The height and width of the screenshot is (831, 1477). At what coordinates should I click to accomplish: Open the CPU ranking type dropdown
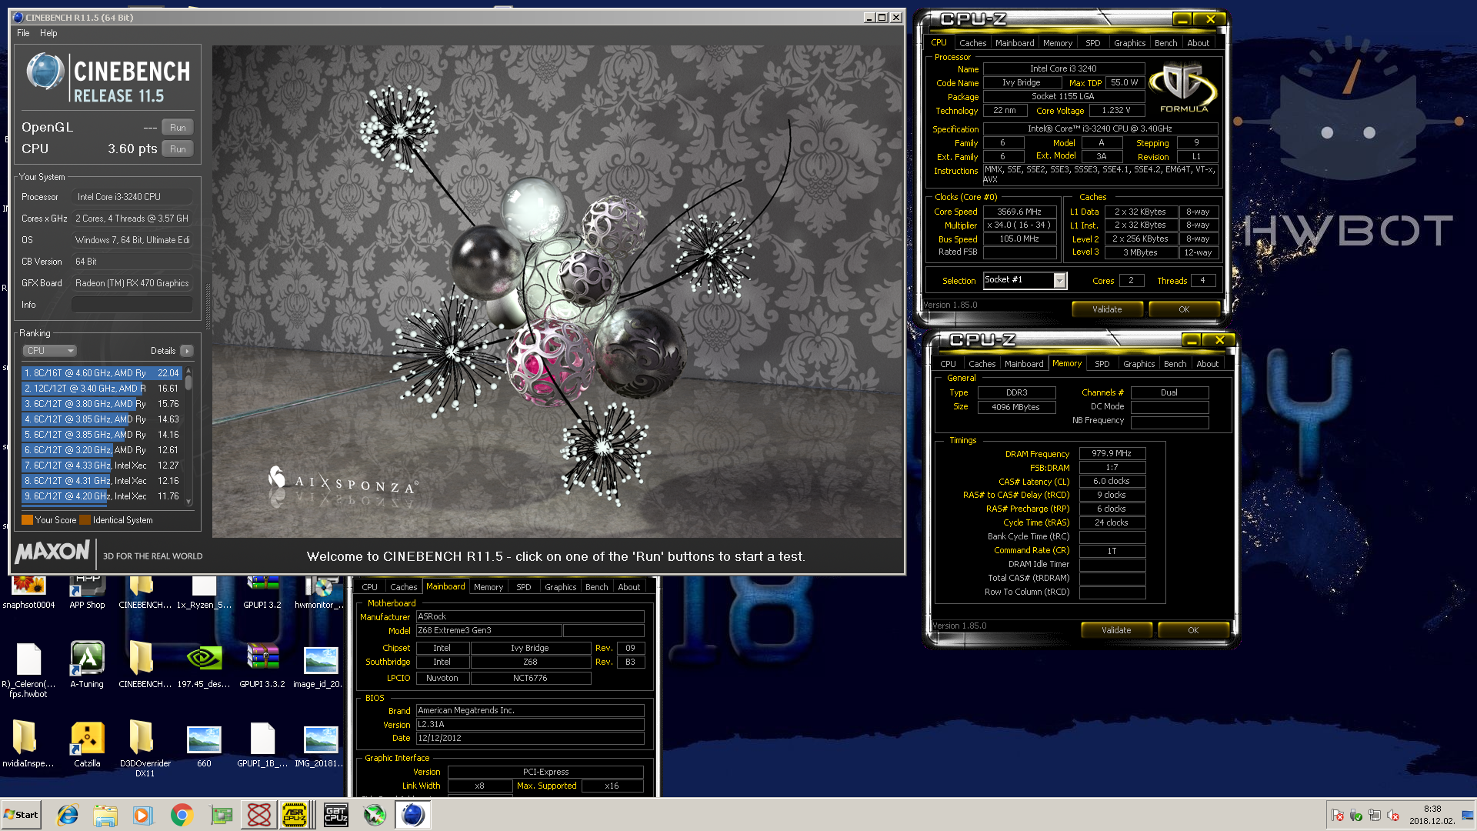49,351
